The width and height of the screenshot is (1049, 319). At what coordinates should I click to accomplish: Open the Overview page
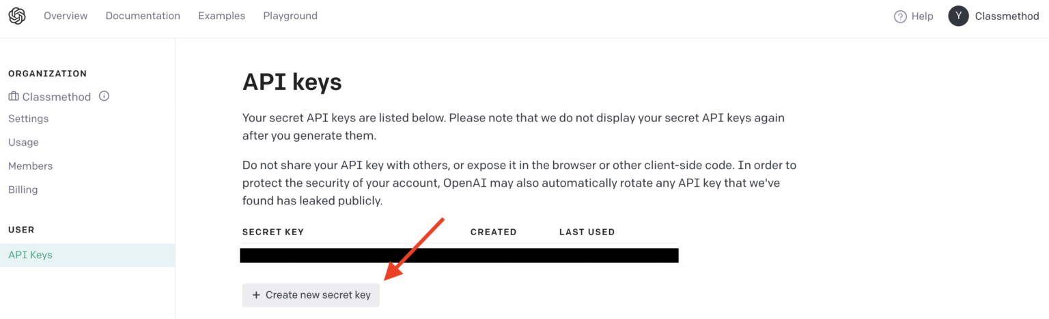66,16
